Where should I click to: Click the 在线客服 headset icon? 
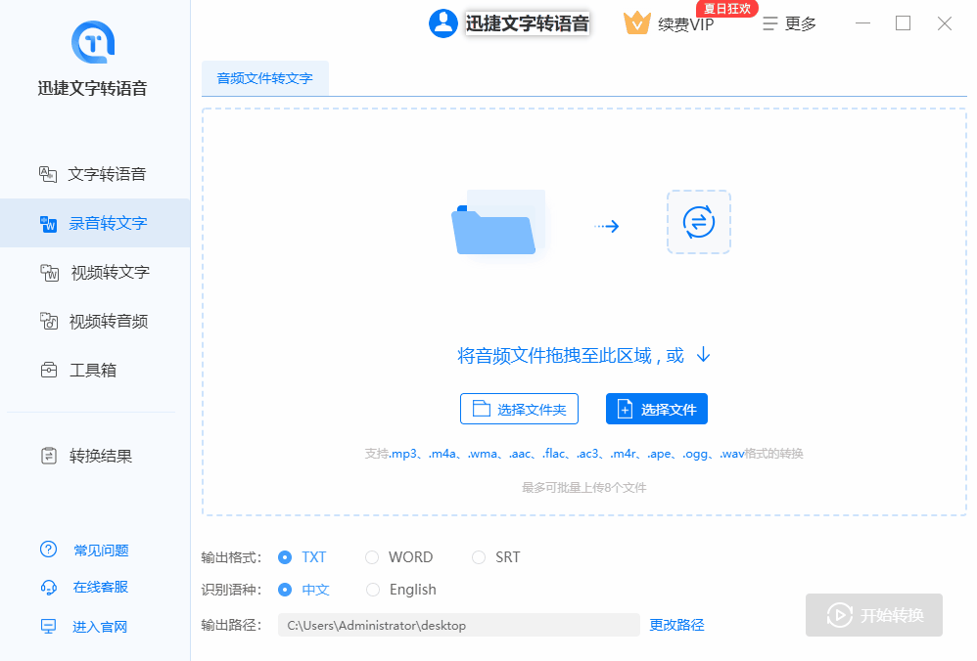(49, 587)
